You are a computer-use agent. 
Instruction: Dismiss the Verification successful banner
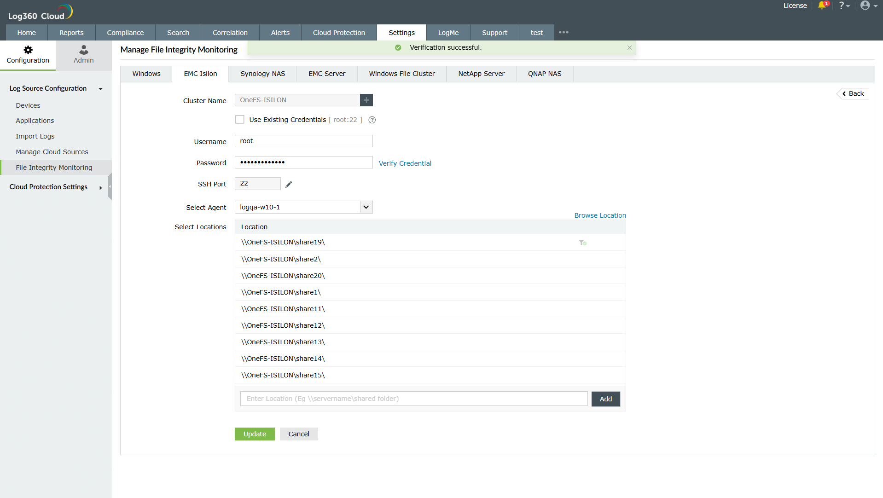click(629, 47)
